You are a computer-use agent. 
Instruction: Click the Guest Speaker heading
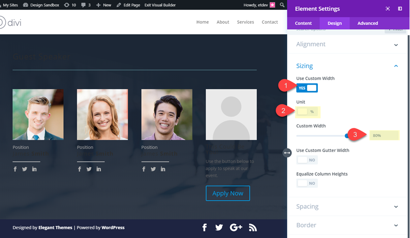click(x=41, y=57)
